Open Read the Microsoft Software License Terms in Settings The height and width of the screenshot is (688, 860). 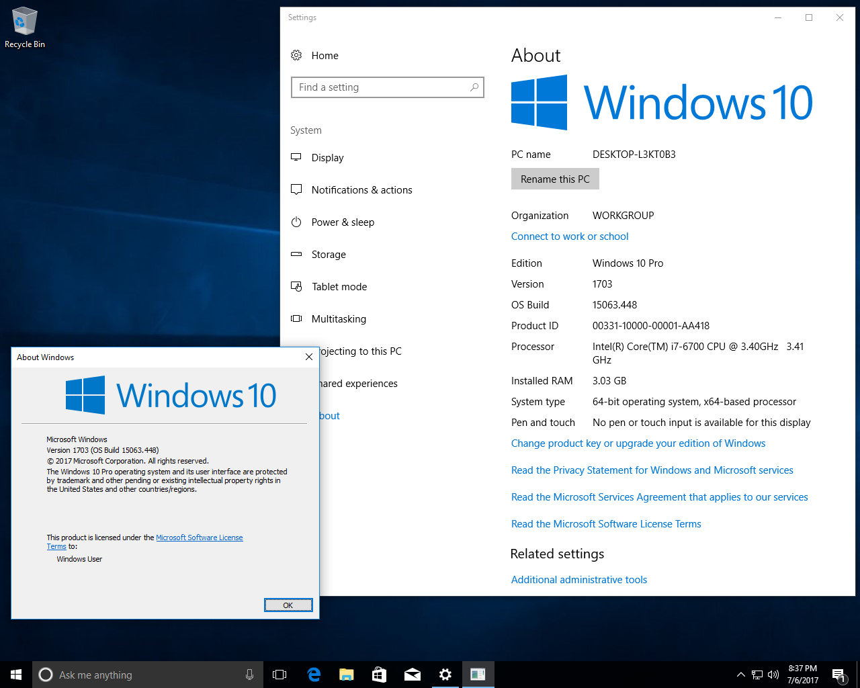(x=606, y=524)
